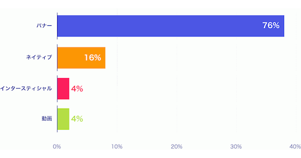301x158 pixels.
Task: Click the バナー category label
Action: pyautogui.click(x=43, y=26)
